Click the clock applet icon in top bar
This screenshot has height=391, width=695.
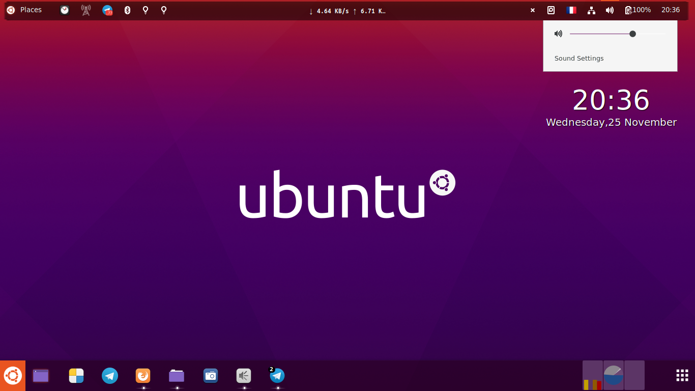[x=65, y=10]
